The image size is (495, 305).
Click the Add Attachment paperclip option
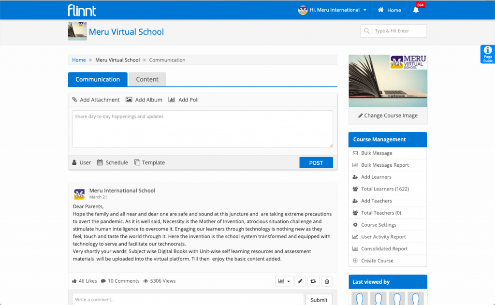(x=96, y=100)
